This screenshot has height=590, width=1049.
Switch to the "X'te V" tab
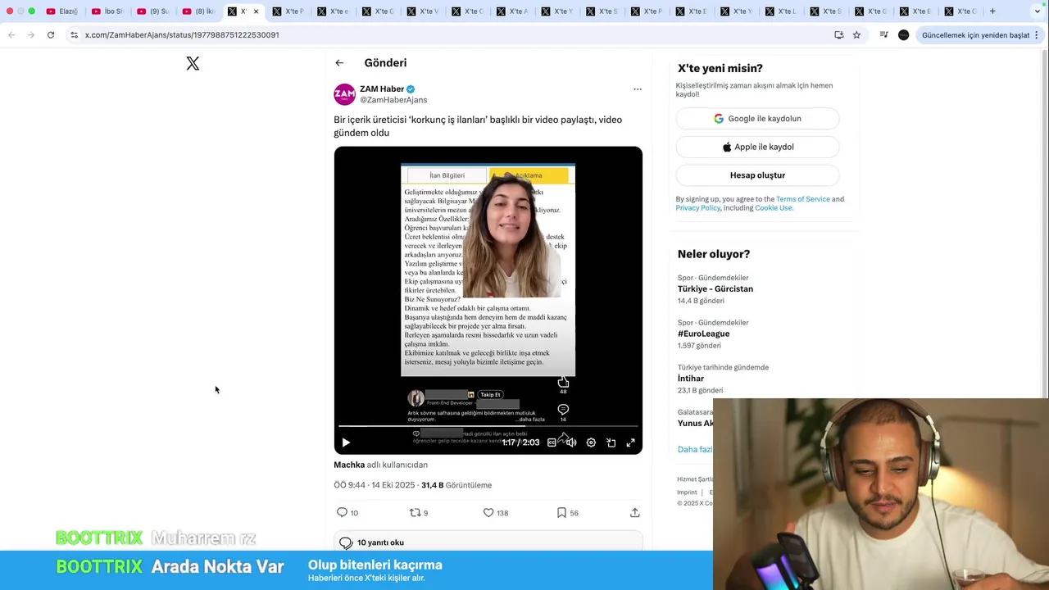tap(423, 11)
